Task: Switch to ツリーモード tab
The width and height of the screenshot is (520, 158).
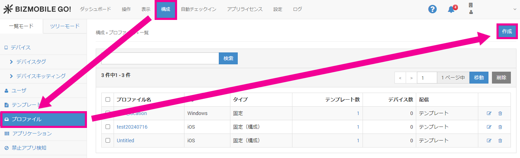Action: 65,26
